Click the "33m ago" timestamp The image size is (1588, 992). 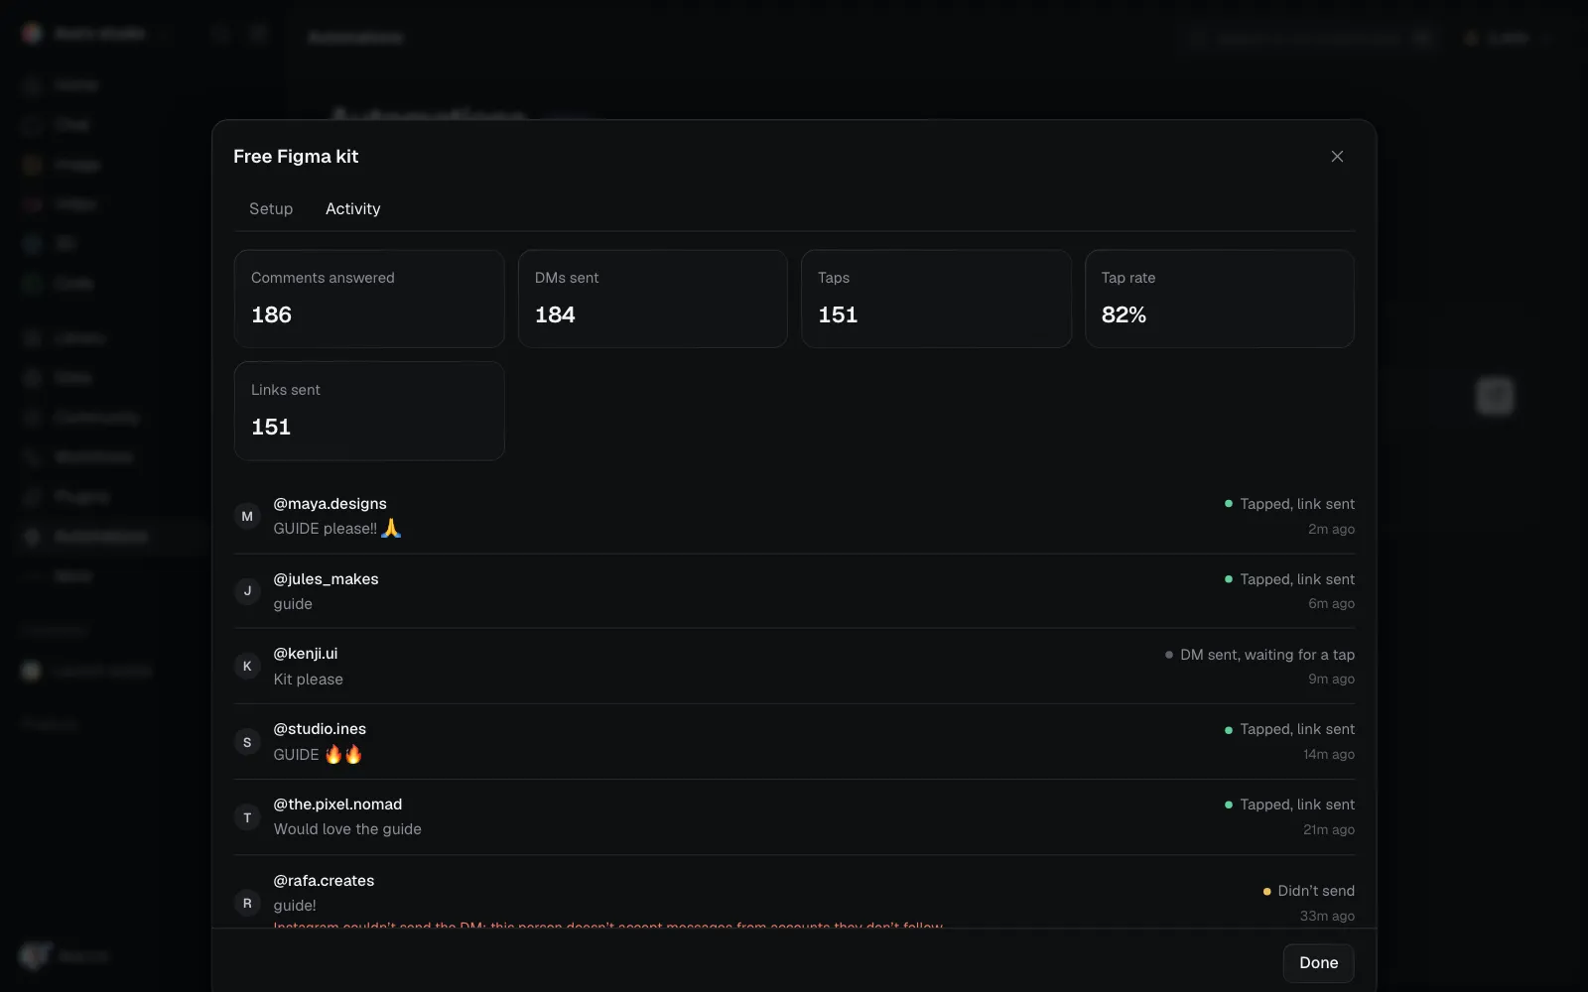1327,917
